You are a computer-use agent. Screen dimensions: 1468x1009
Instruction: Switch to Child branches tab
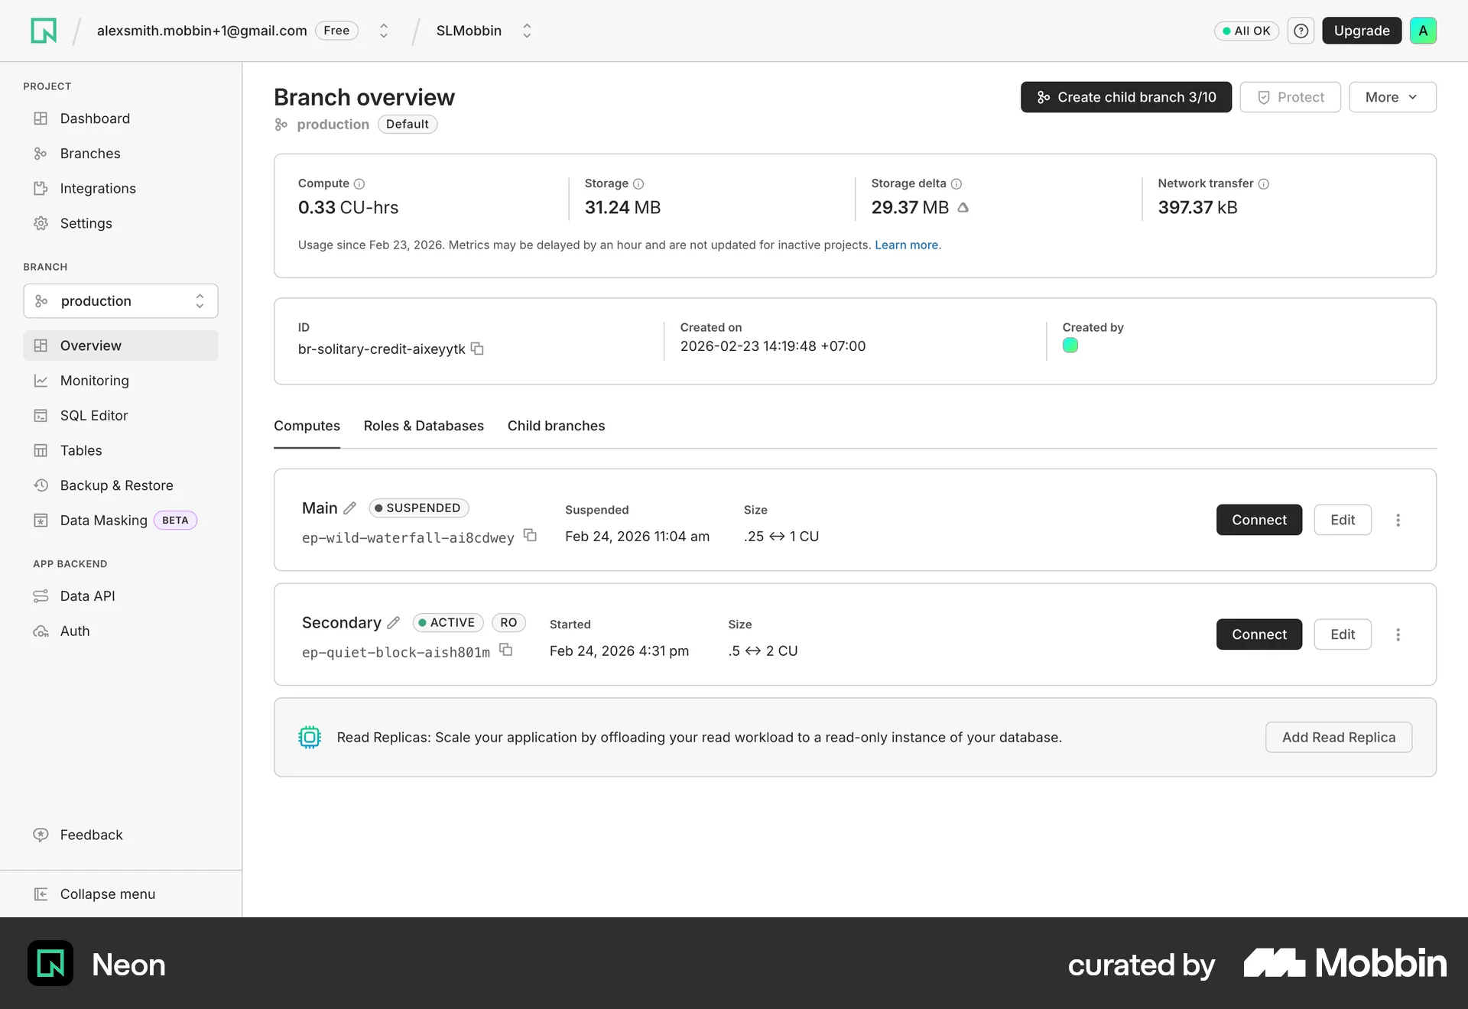pos(556,426)
